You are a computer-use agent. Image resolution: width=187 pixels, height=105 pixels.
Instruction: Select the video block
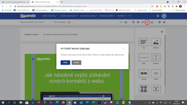pos(156,89)
